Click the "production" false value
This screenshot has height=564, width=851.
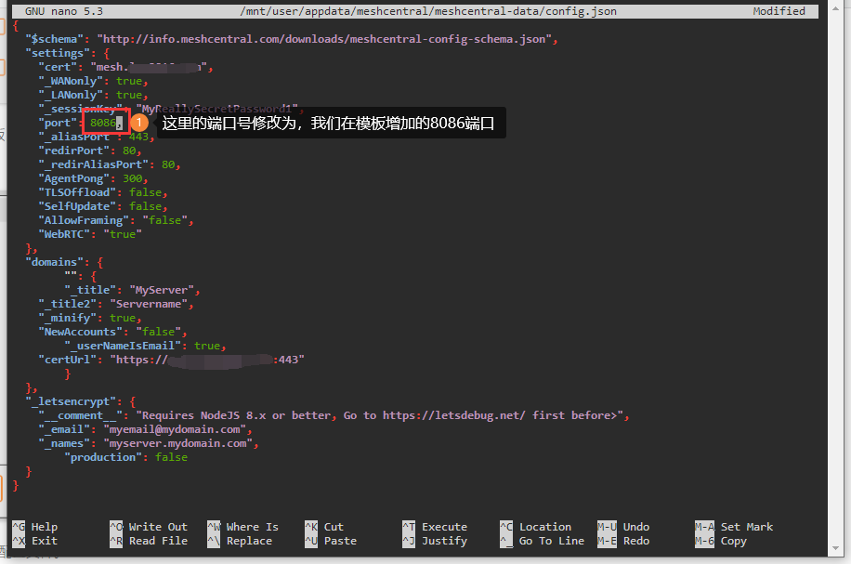(x=171, y=457)
